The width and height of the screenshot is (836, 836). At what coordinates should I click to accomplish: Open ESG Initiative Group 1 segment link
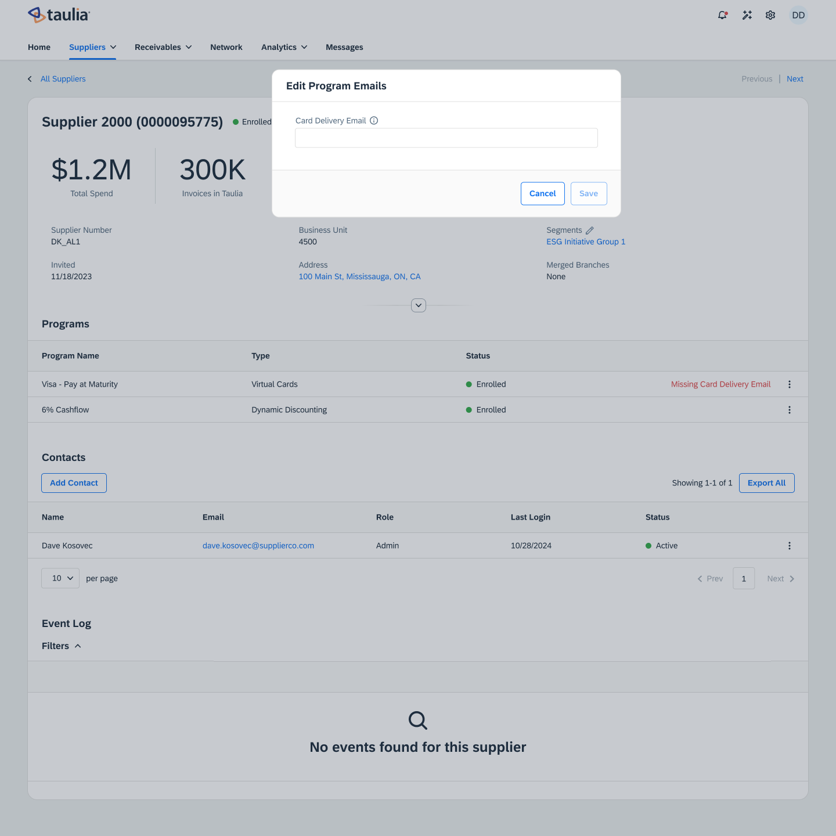coord(586,242)
